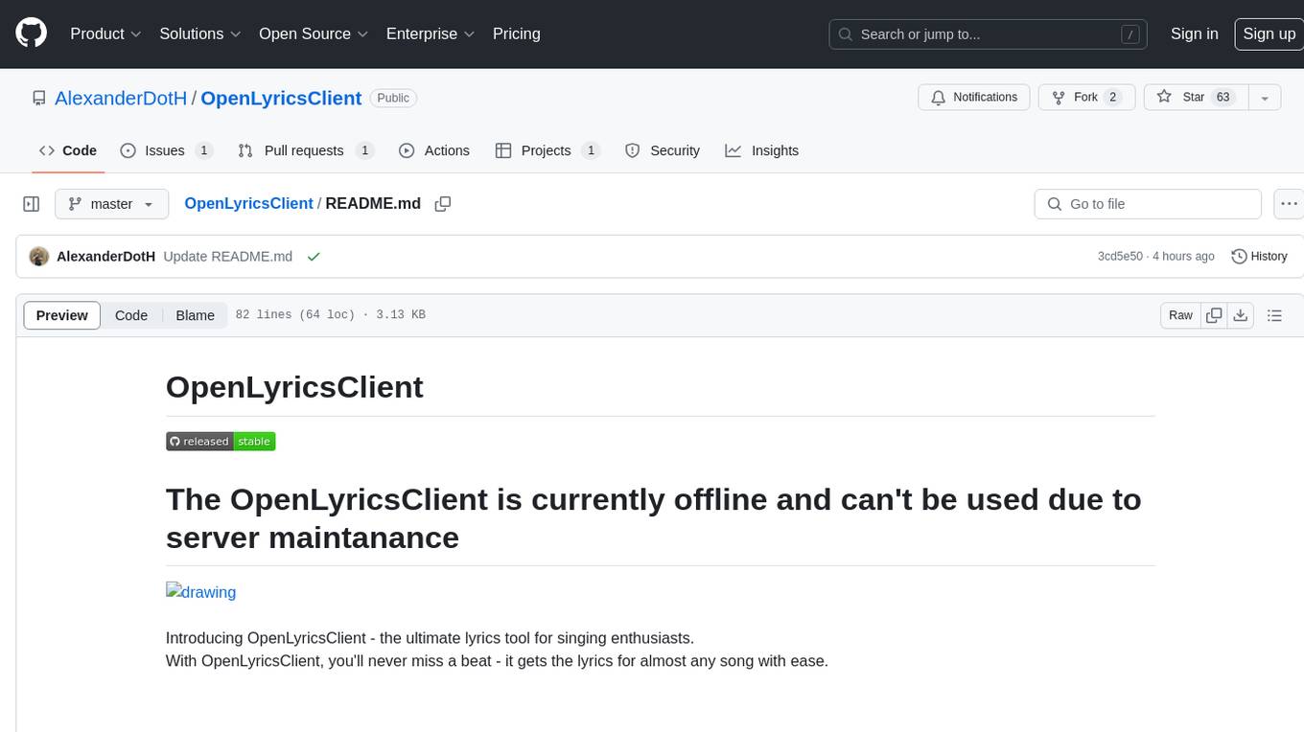Select the Blame view
This screenshot has width=1304, height=732.
point(196,315)
